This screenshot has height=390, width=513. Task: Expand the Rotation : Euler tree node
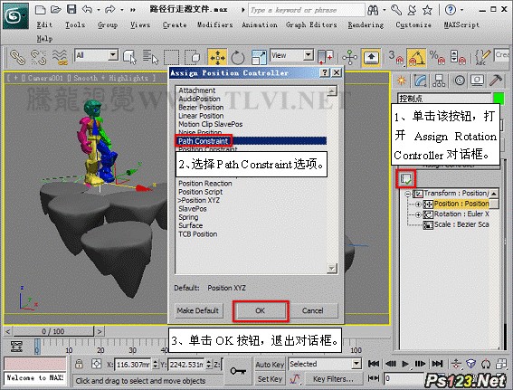[418, 215]
